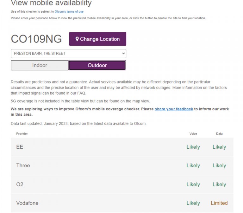Switch to Indoor coverage view
Image resolution: width=243 pixels, height=213 pixels.
(40, 65)
